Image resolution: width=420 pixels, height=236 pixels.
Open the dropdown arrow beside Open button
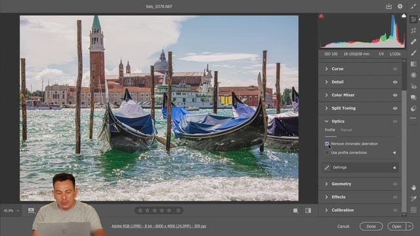coord(409,226)
